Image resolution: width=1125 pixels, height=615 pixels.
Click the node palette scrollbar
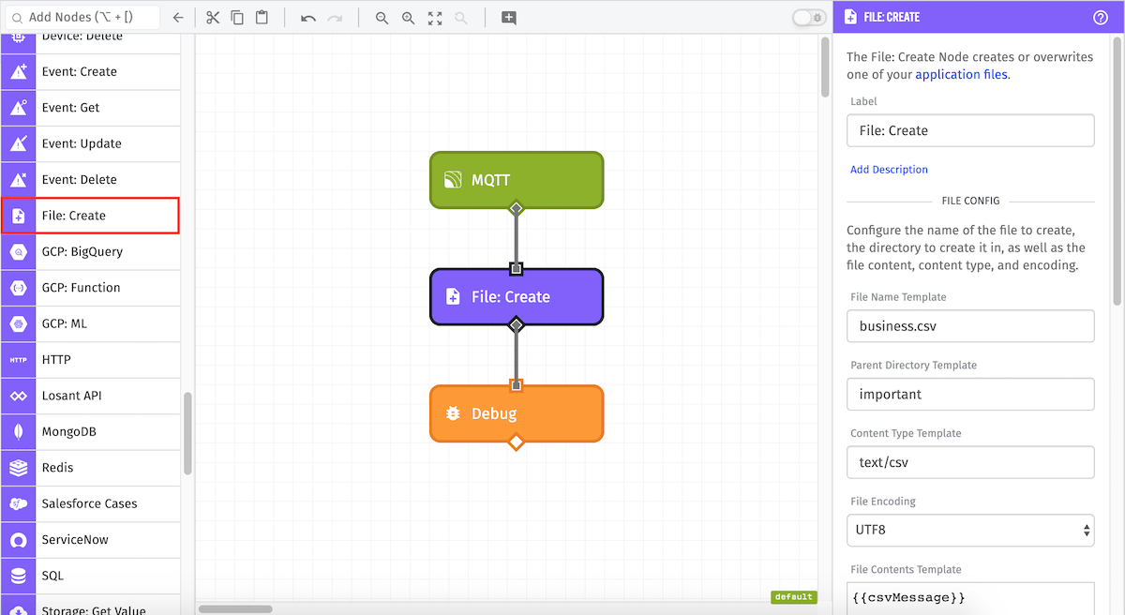pyautogui.click(x=187, y=434)
